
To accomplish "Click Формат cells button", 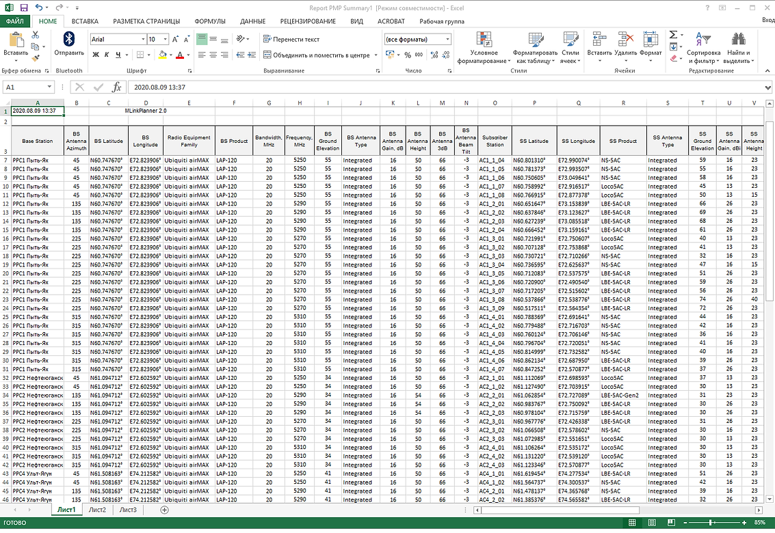I will [x=651, y=48].
